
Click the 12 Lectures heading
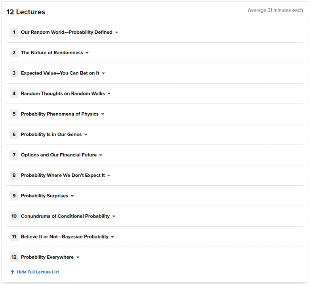[x=26, y=12]
